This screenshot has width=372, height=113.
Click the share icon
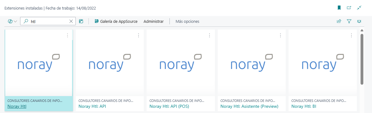(339, 21)
